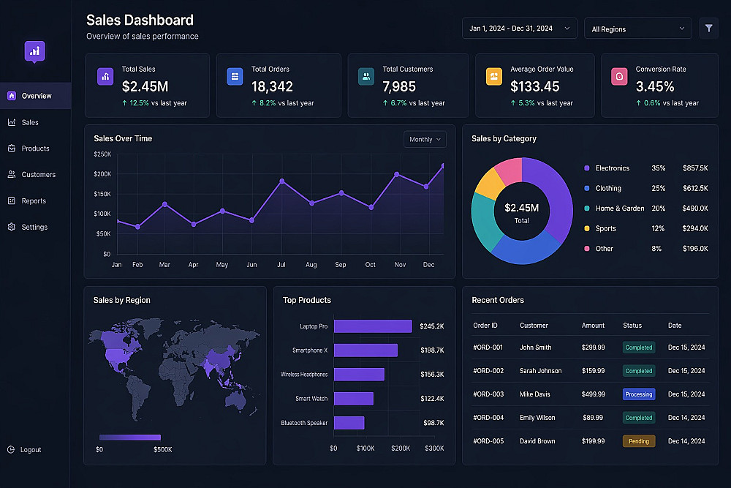Click the Total Orders list icon
Viewport: 731px width, 488px height.
(235, 77)
